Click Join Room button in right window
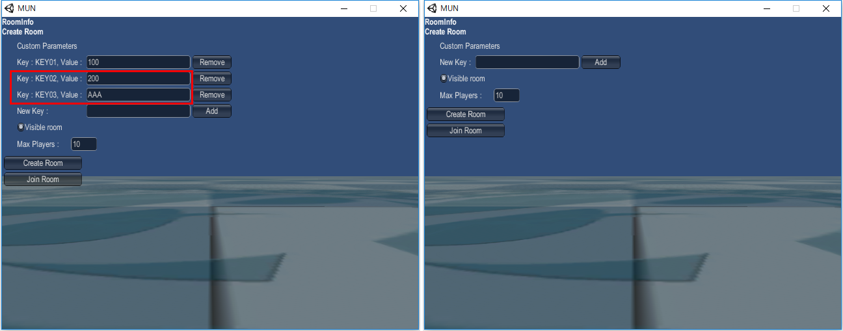The width and height of the screenshot is (843, 331). 466,131
